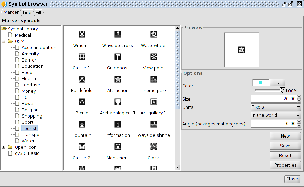Choose the Information symbol
This screenshot has width=304, height=187.
pyautogui.click(x=118, y=124)
